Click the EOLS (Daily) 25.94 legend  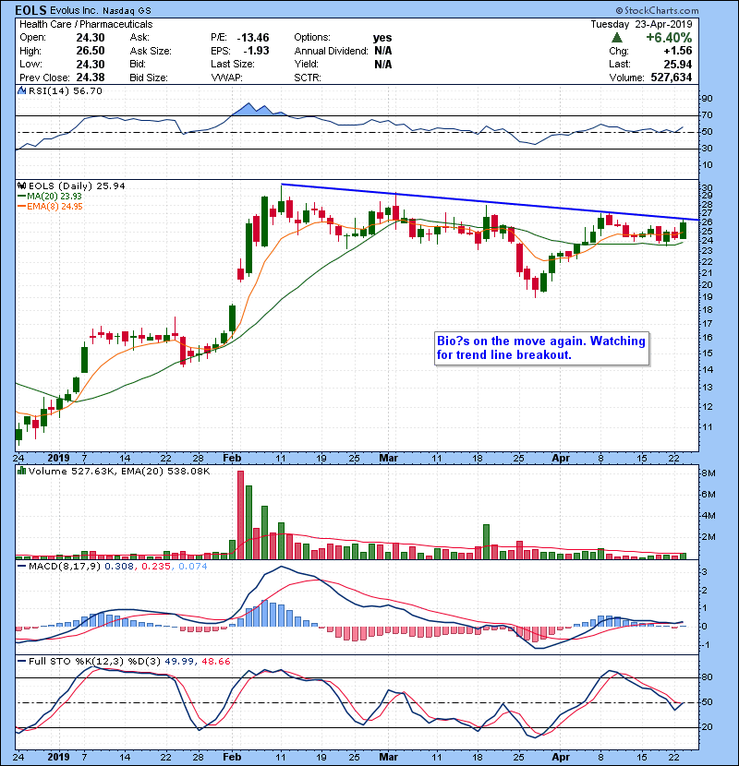(x=77, y=186)
